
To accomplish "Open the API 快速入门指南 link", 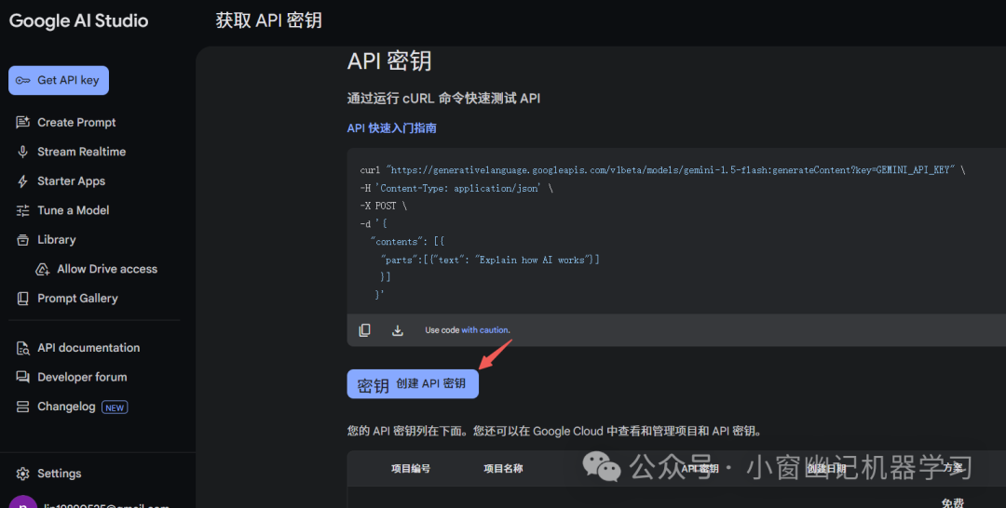I will 391,128.
